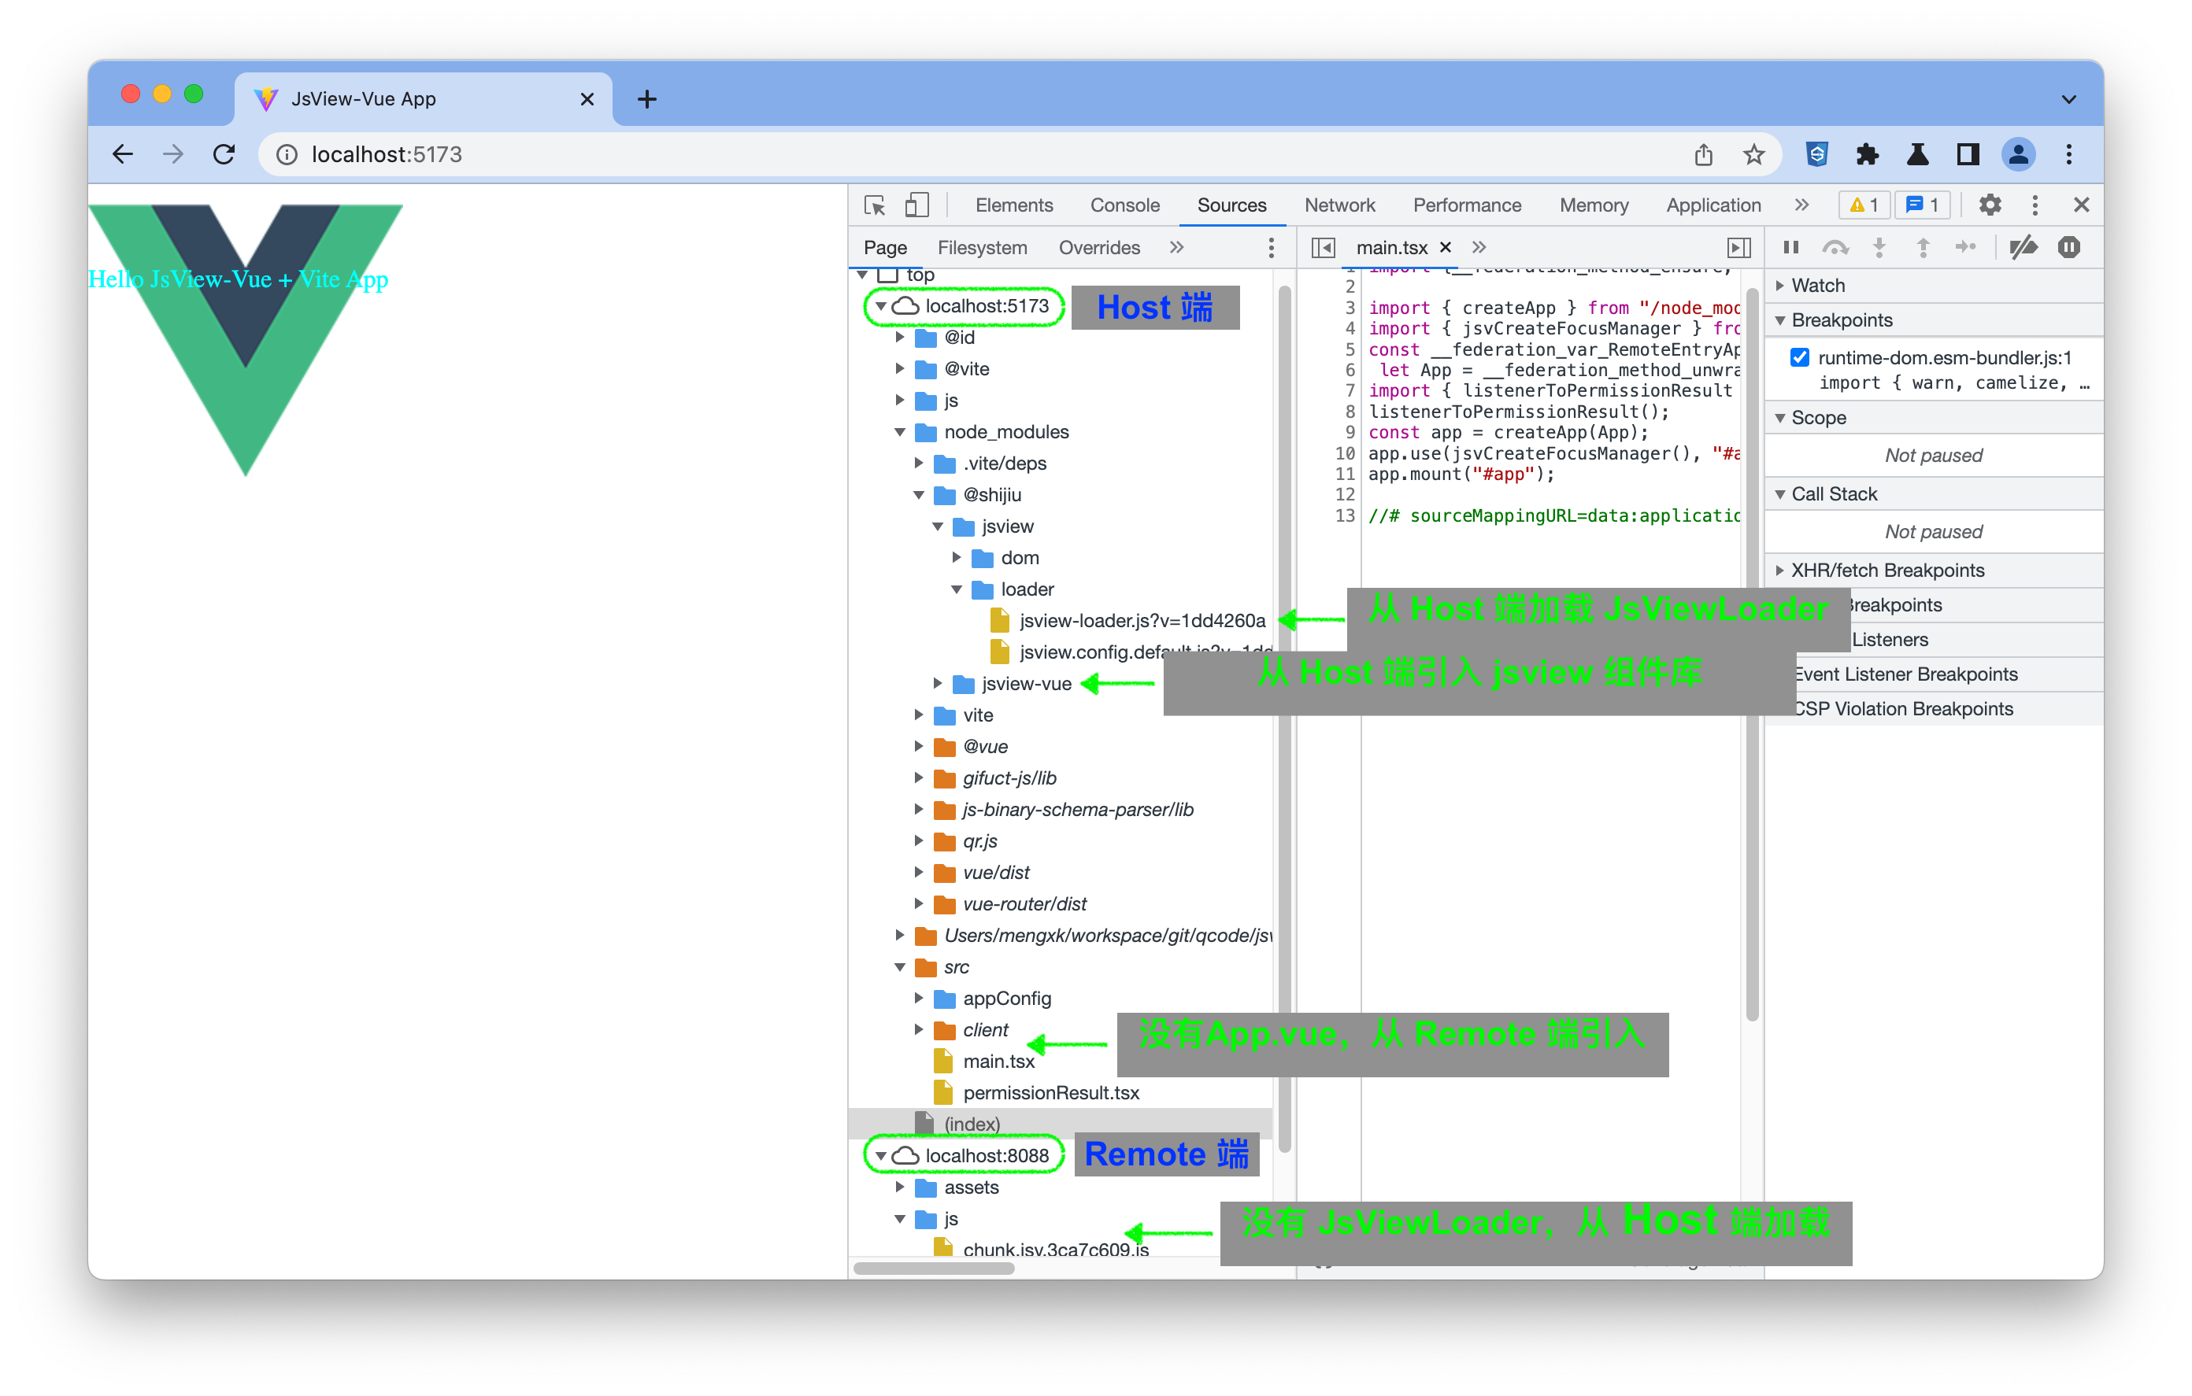Viewport: 2192px width, 1396px height.
Task: Uncheck runtime-dom.esm-bundler.js breakpoint checkbox
Action: coord(1799,357)
